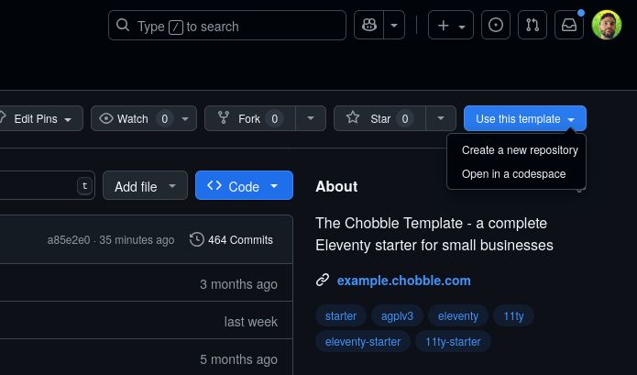Viewport: 637px width, 375px height.
Task: Open the user profile avatar menu
Action: tap(607, 25)
